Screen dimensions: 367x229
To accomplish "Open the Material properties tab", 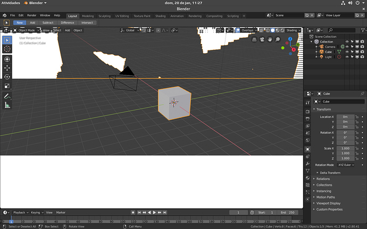I will pos(308,178).
